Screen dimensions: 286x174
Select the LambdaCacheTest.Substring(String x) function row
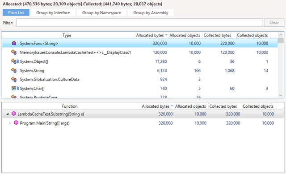(143, 114)
